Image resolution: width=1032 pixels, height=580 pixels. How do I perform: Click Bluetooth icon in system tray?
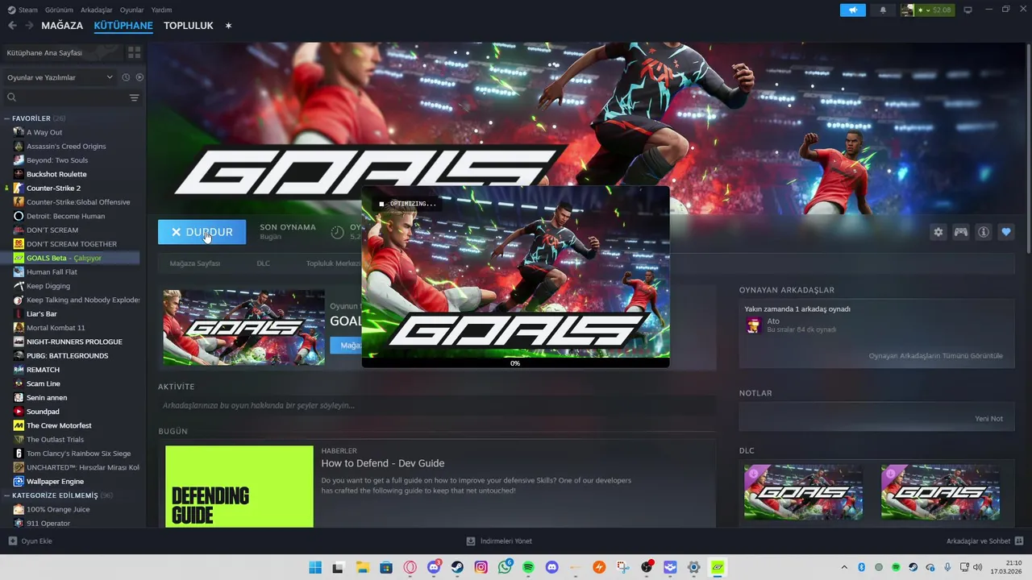[861, 567]
